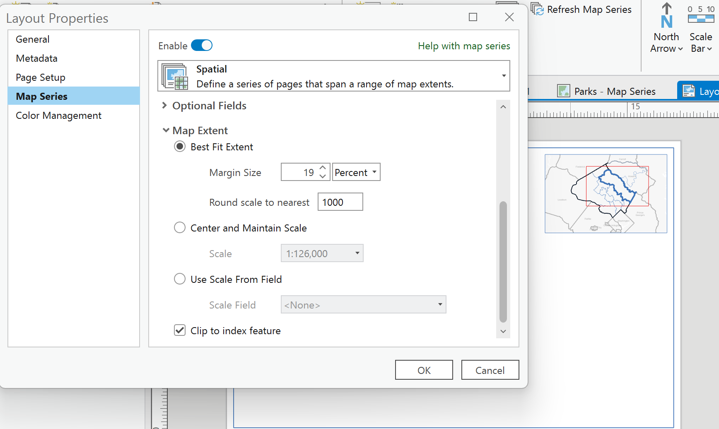Open the Percent units dropdown
The image size is (719, 429).
click(356, 172)
